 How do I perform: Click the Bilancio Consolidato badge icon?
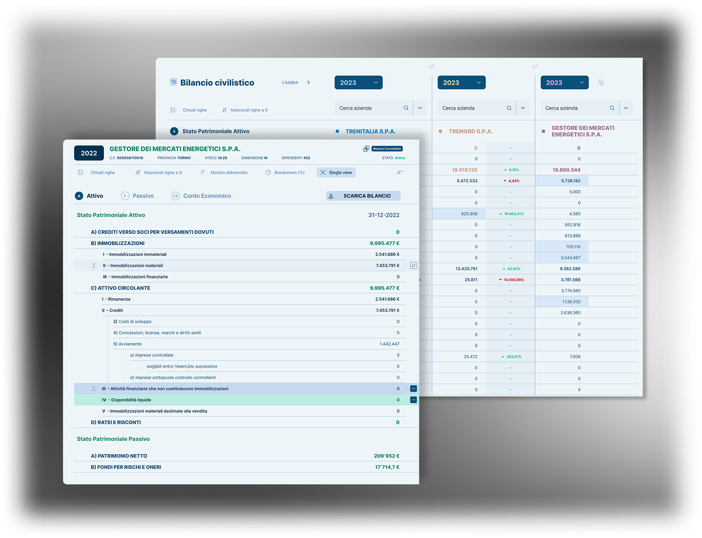(x=366, y=149)
